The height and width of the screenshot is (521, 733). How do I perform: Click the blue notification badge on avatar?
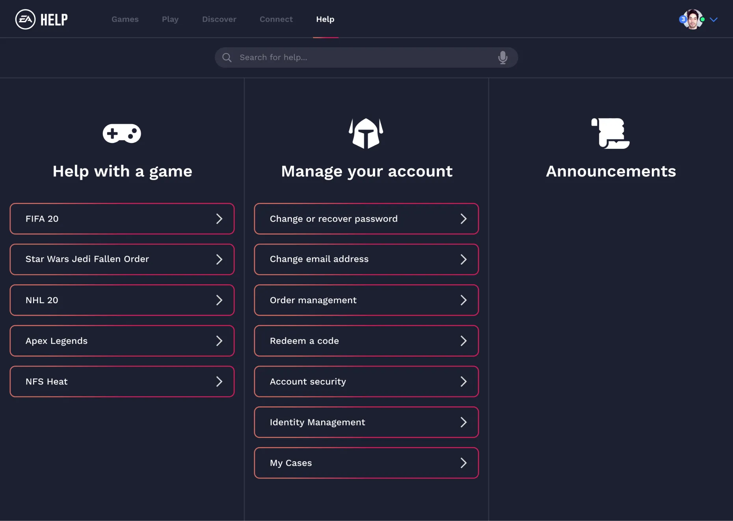click(x=683, y=19)
